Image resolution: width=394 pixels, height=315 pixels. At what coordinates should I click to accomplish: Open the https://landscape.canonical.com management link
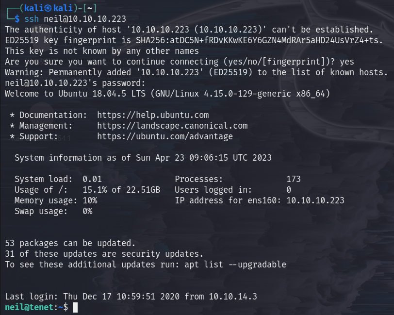[x=172, y=126]
